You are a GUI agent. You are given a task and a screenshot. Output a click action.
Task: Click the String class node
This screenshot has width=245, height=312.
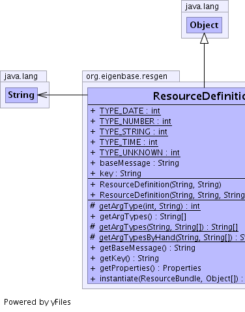point(22,95)
